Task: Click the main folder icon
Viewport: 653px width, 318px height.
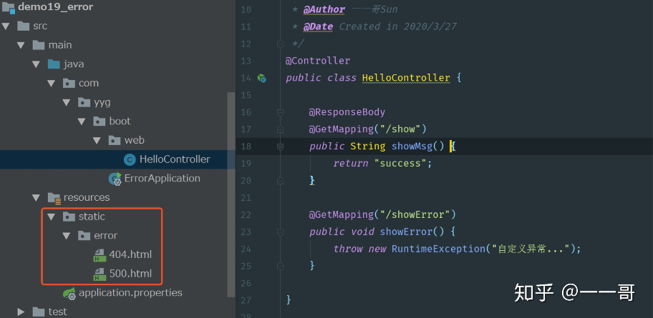Action: 39,45
